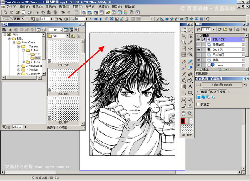Click the Select Rectangle button
This screenshot has height=181, width=250.
(x=222, y=85)
